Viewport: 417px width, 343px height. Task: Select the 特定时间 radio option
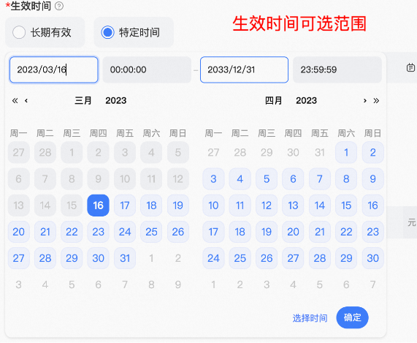pyautogui.click(x=107, y=32)
